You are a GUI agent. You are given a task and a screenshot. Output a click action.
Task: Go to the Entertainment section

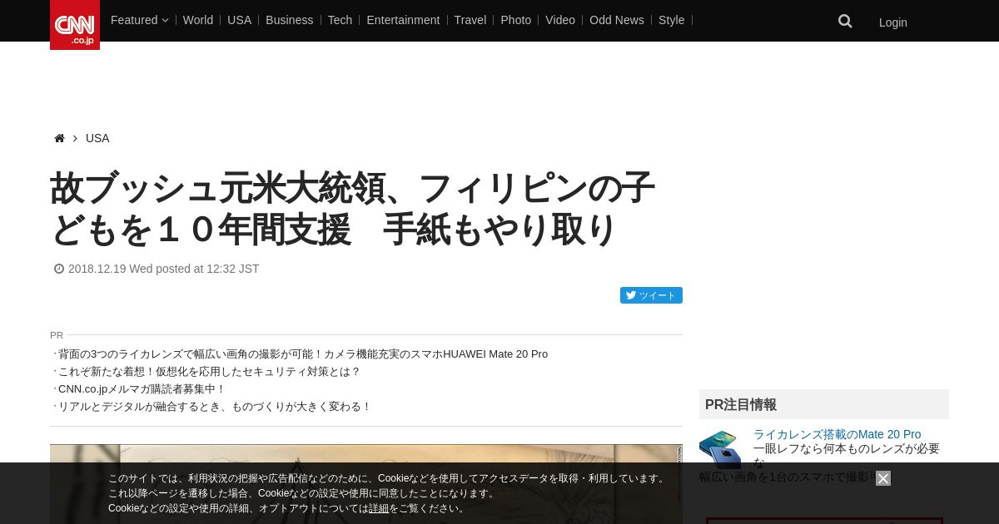pyautogui.click(x=403, y=20)
